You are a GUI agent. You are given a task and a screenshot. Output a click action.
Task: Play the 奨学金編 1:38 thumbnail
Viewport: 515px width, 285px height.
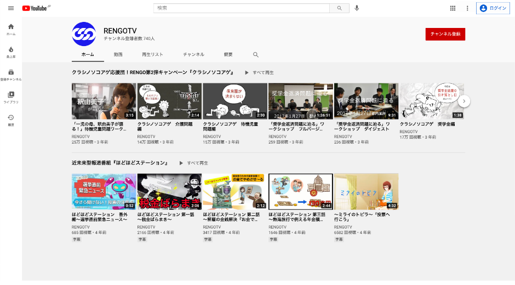coord(432,101)
